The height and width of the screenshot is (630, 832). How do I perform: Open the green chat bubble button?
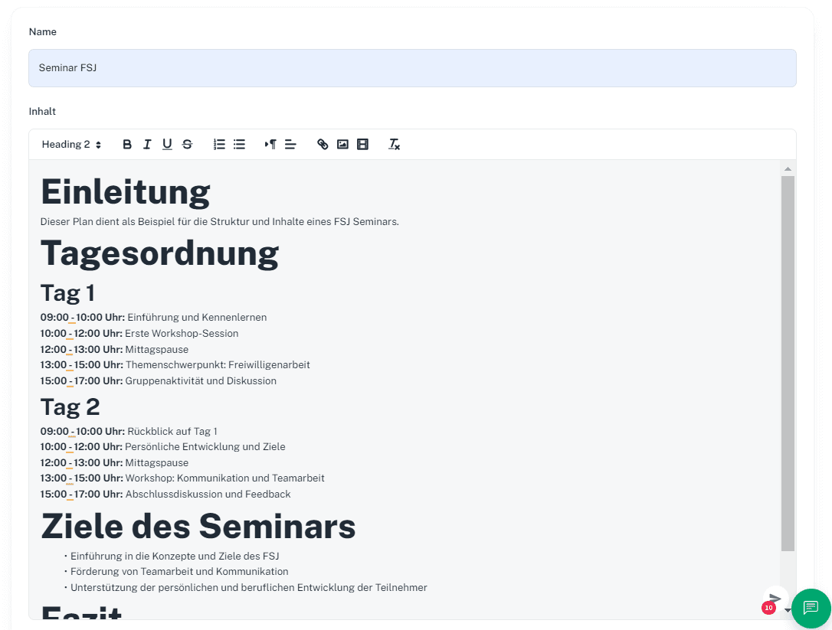click(811, 608)
